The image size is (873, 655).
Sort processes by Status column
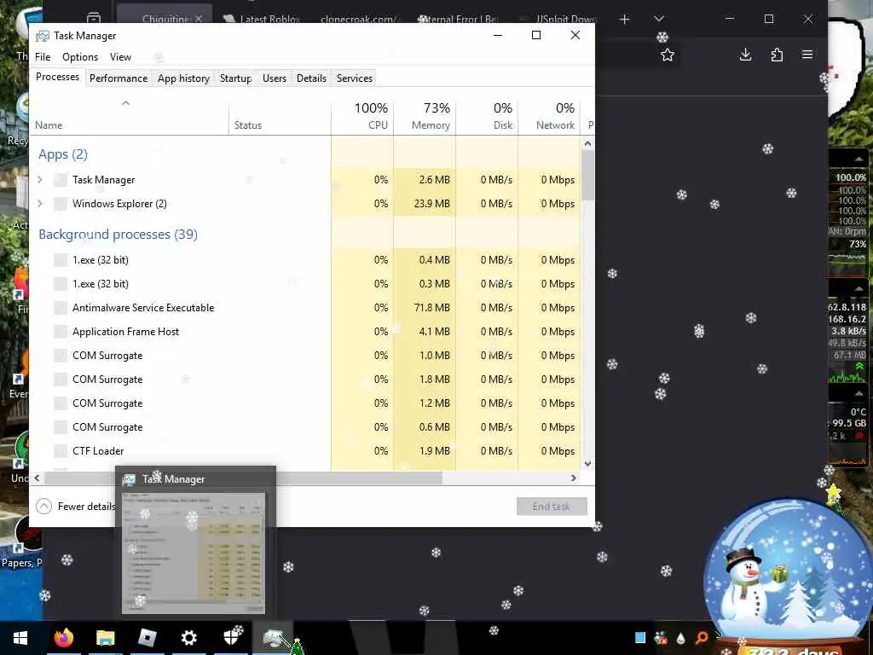(280, 116)
